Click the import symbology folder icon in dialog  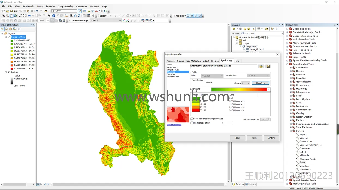(261, 66)
